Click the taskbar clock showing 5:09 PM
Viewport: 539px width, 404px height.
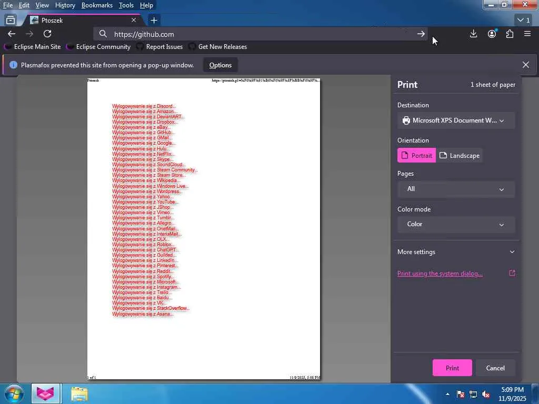512,394
